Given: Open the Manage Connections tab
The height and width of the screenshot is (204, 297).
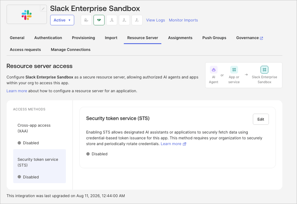Looking at the screenshot, I should pyautogui.click(x=71, y=50).
